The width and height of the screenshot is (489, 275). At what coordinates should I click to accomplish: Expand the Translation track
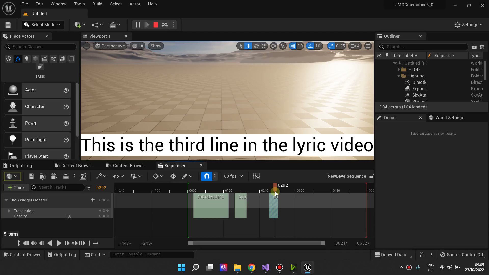(x=9, y=211)
